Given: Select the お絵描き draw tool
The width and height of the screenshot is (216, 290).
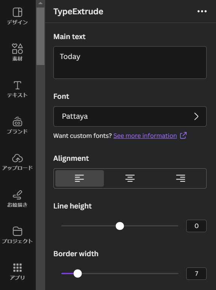Looking at the screenshot, I should coord(17,199).
